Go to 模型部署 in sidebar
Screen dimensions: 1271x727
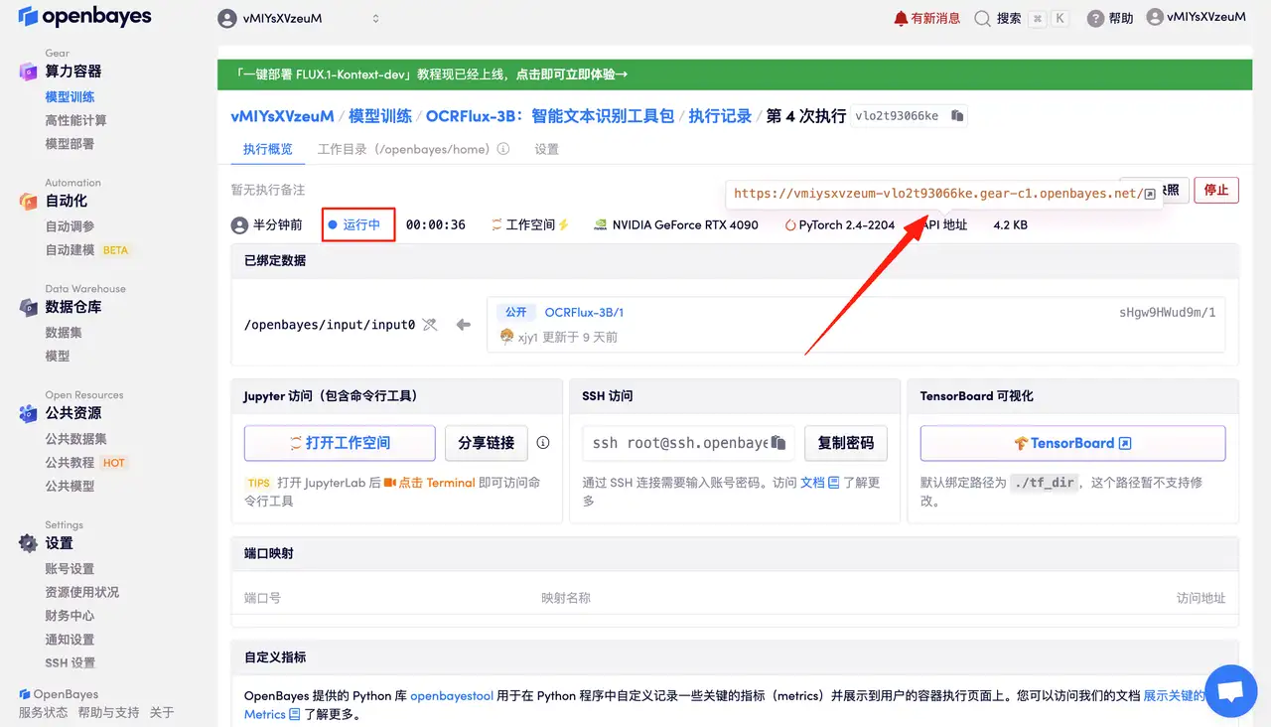[x=70, y=144]
